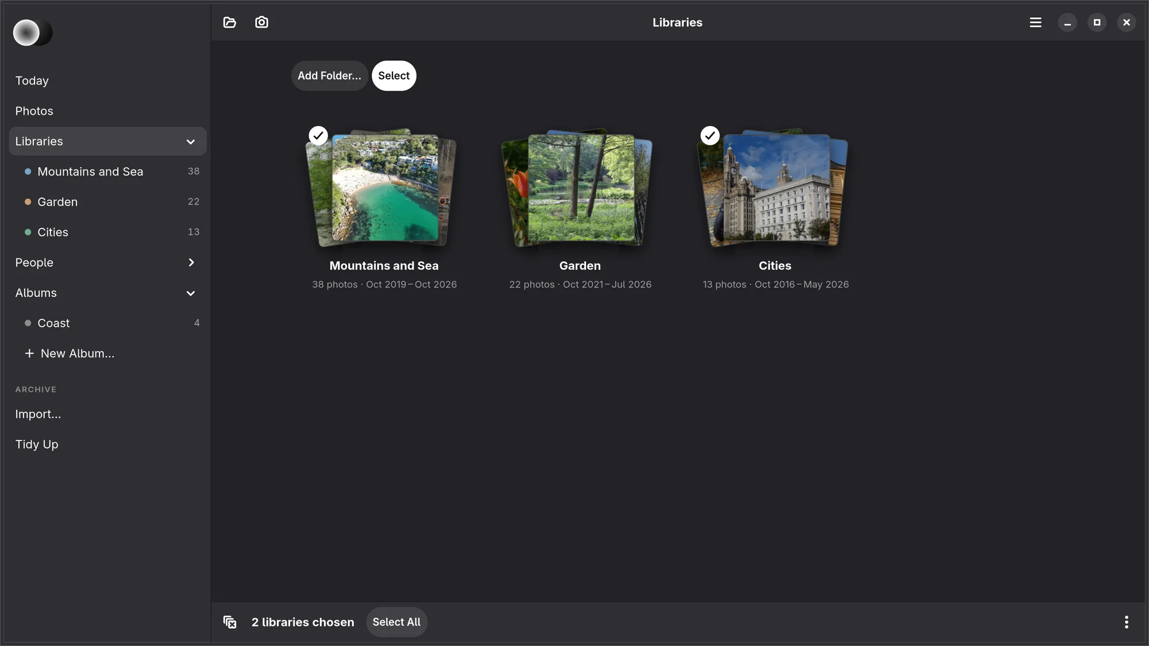Open Mountains and Sea in sidebar
Viewport: 1149px width, 646px height.
coord(107,172)
